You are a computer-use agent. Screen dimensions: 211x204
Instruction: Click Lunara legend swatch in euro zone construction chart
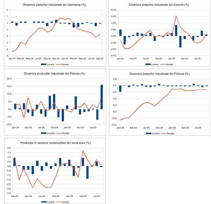pos(43,202)
